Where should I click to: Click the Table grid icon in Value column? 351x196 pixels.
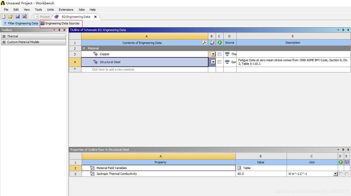click(239, 168)
